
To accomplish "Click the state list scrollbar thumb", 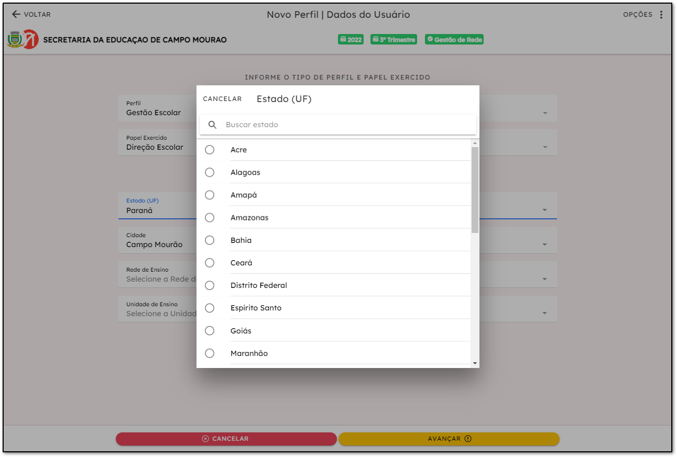I will 475,190.
